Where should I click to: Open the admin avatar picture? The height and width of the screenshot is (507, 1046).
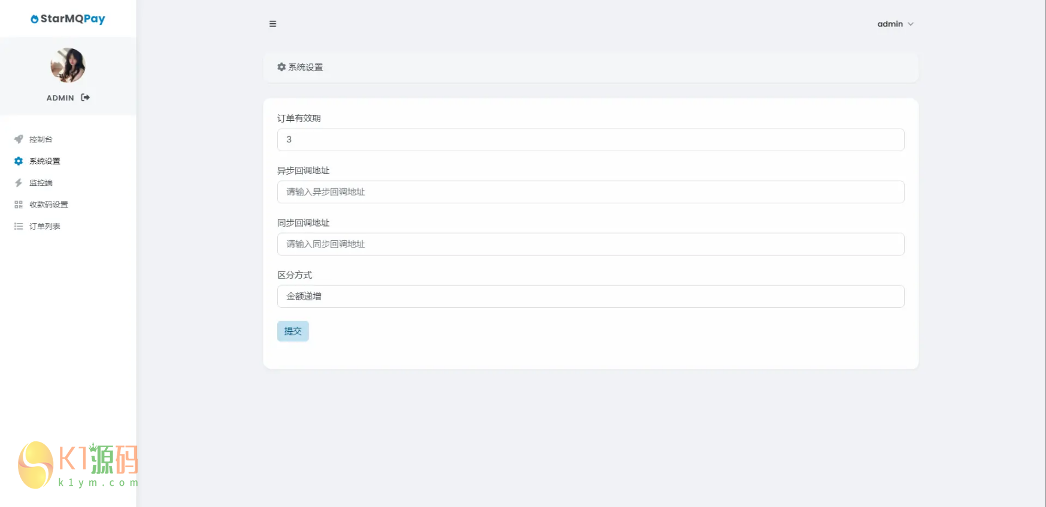point(68,65)
